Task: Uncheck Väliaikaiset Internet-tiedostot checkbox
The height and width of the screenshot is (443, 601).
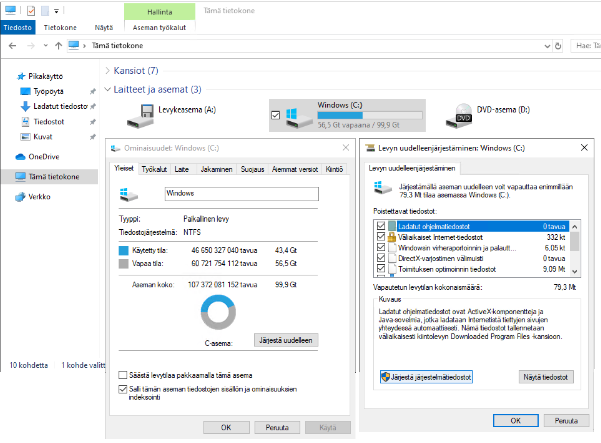Action: [381, 236]
